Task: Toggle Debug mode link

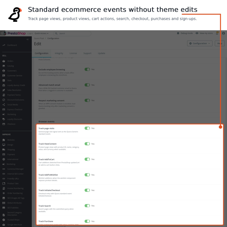Action: [x=185, y=33]
